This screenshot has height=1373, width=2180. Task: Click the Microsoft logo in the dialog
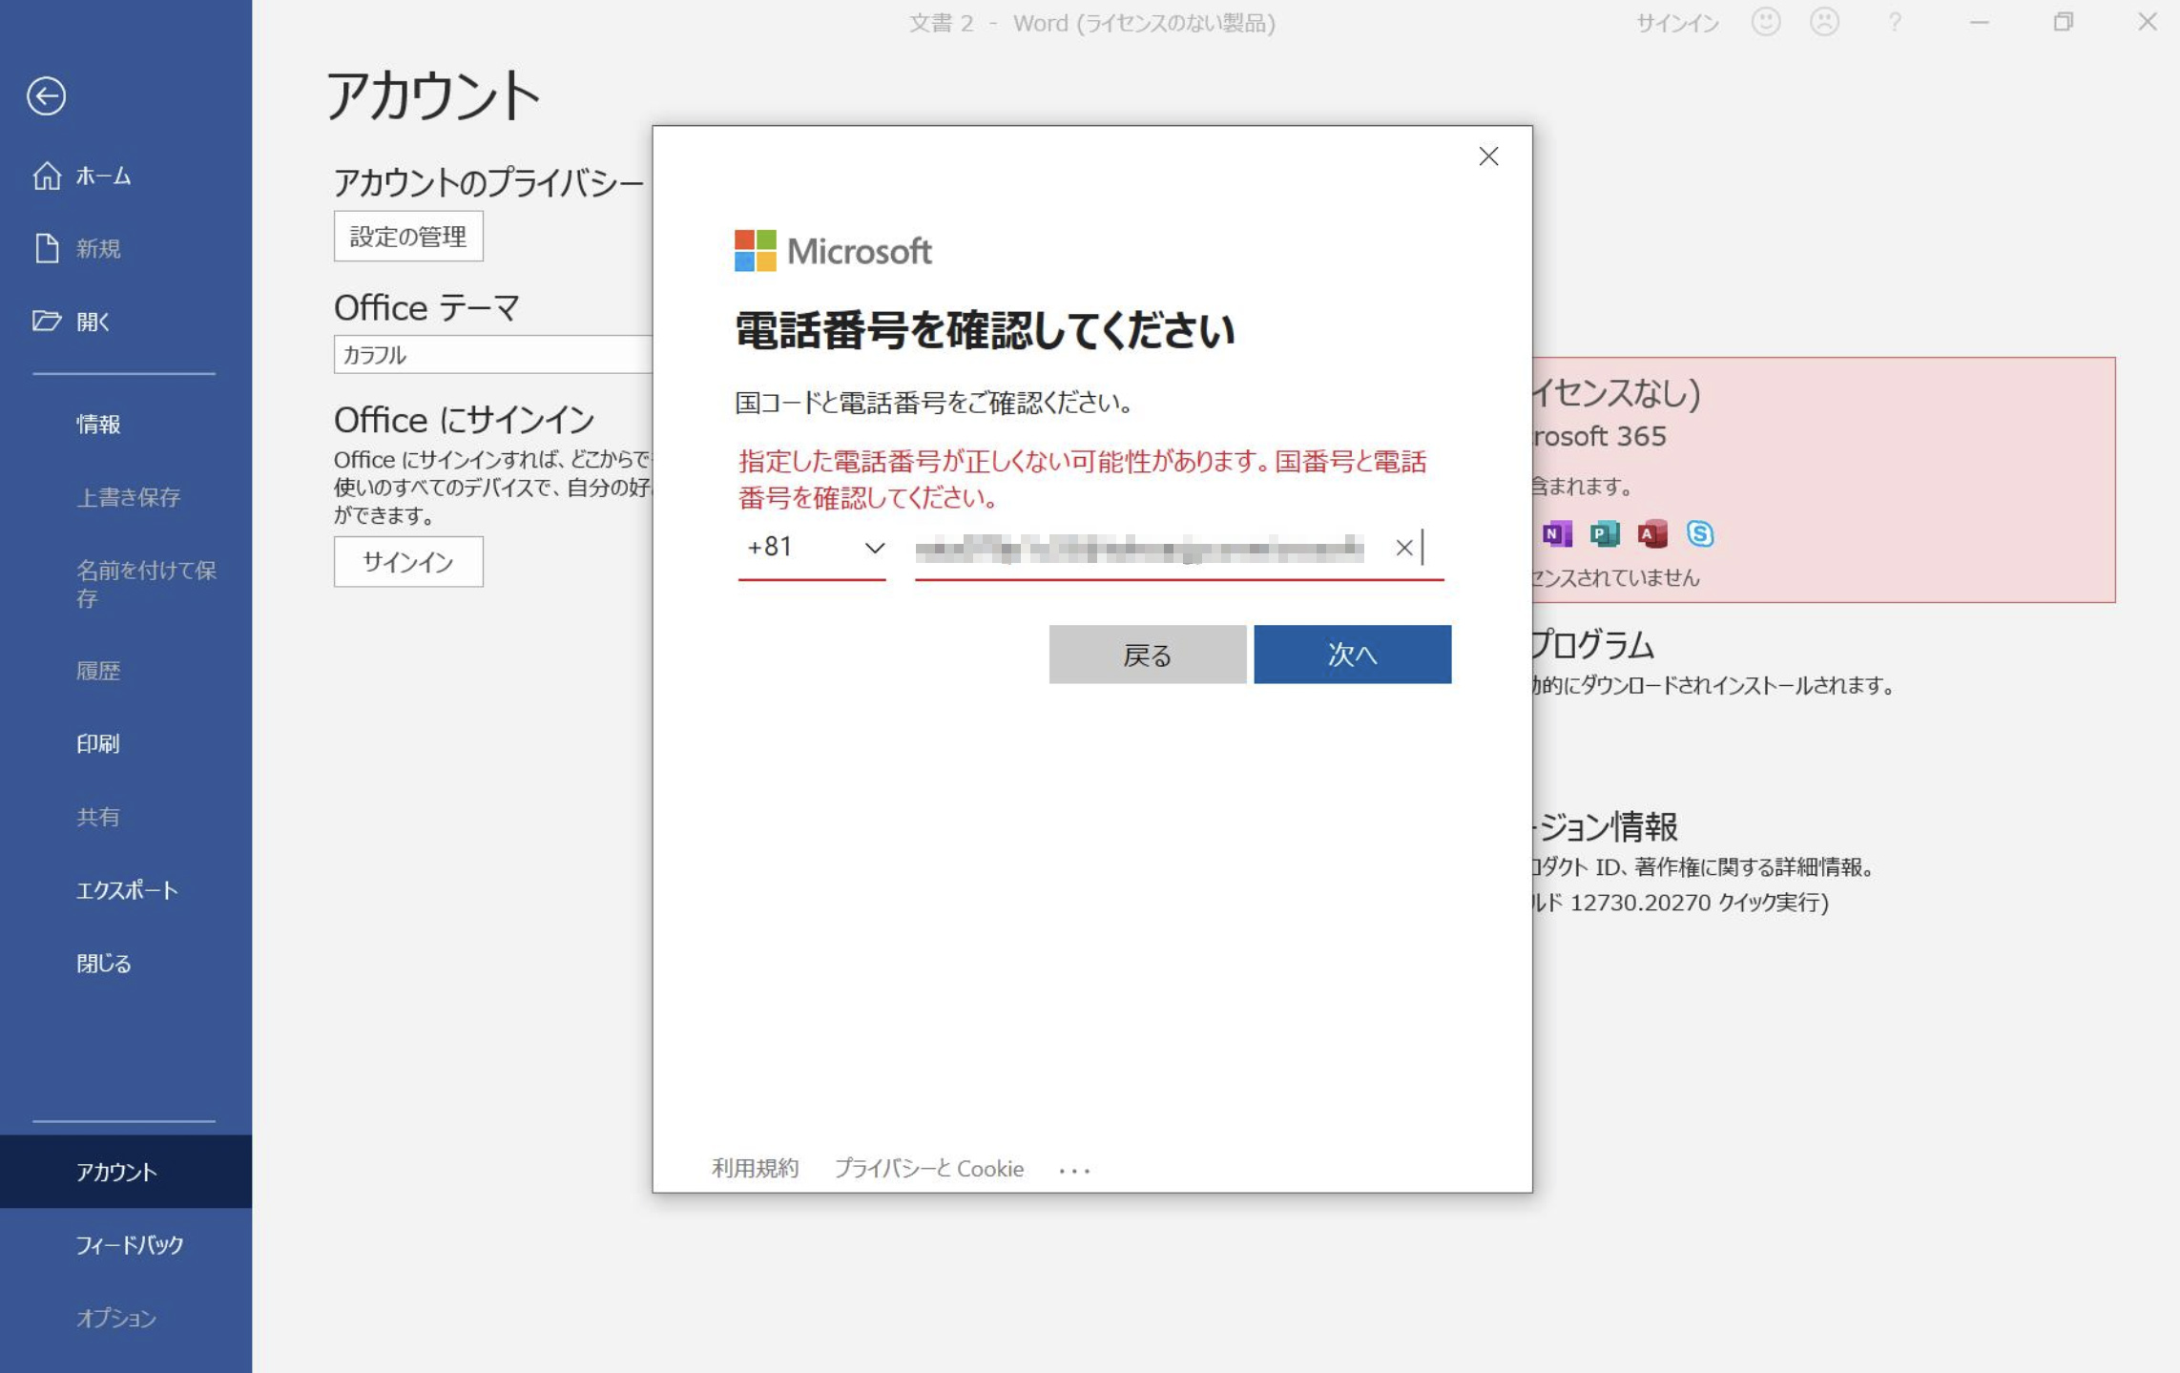click(833, 251)
